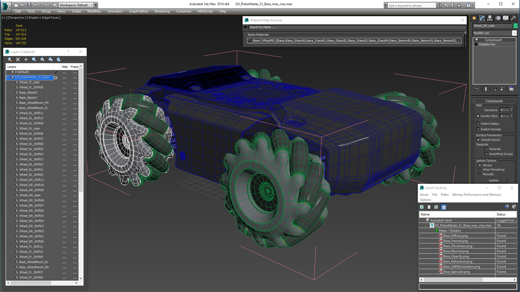520x292 pixels.
Task: Remove modifier from stack trash icon
Action: point(502,89)
